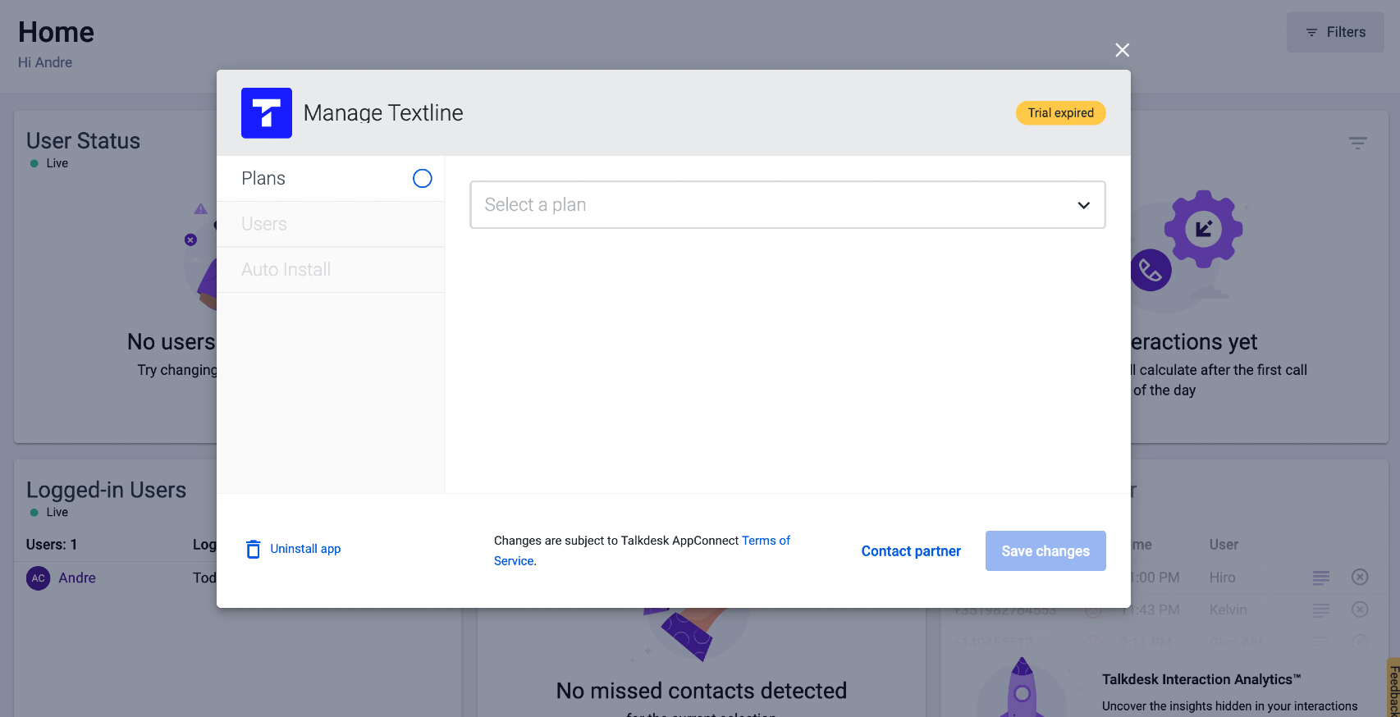The height and width of the screenshot is (717, 1400).
Task: Click Talkdesk Interaction Analytics heading
Action: tap(1201, 679)
